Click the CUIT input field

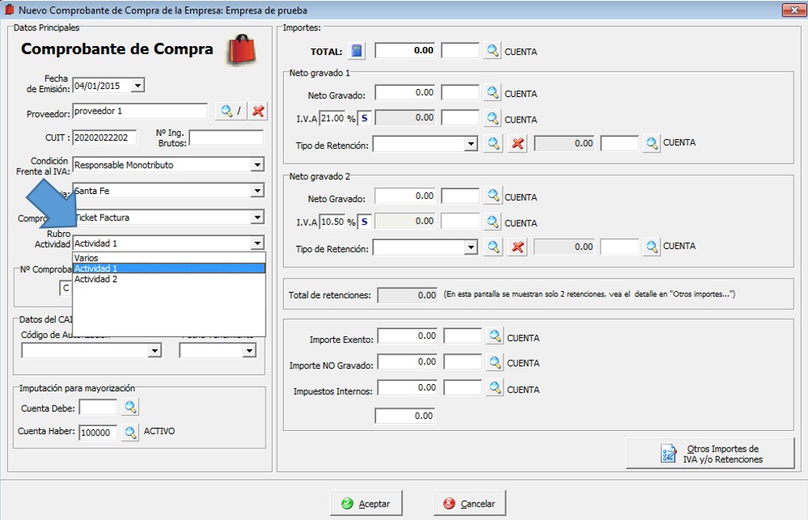click(x=104, y=138)
